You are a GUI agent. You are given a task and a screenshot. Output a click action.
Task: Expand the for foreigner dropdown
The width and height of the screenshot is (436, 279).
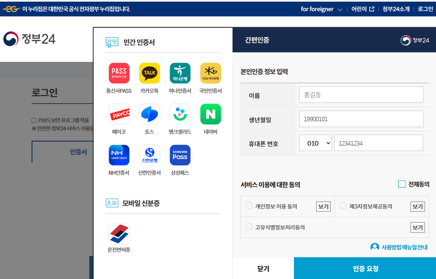[x=321, y=9]
